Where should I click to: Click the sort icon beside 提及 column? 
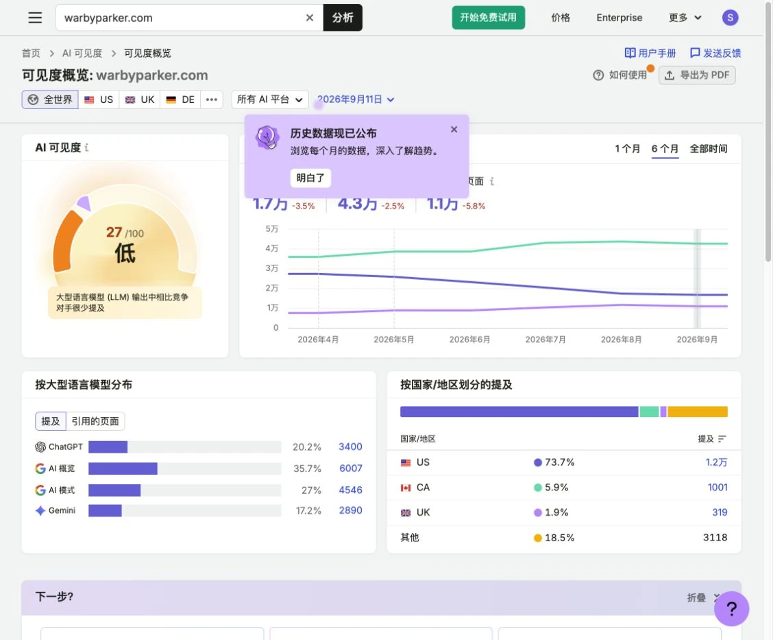[722, 439]
